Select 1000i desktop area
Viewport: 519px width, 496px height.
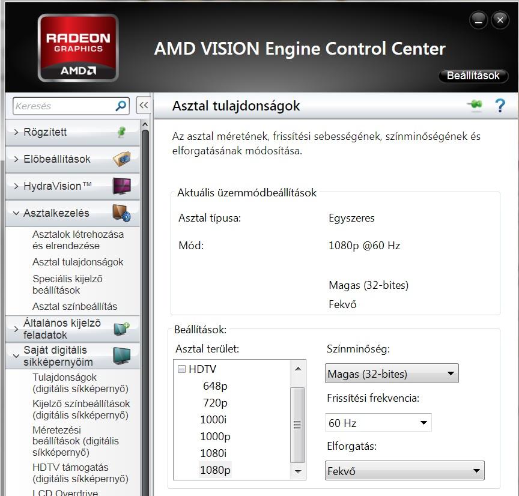tap(213, 420)
